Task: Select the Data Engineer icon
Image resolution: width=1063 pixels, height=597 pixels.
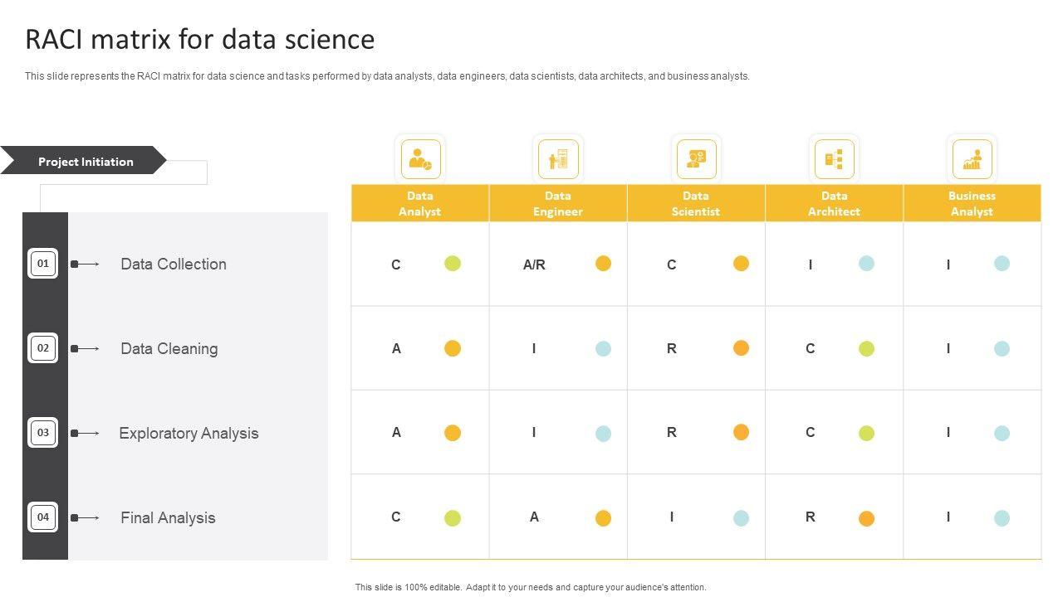Action: tap(558, 159)
